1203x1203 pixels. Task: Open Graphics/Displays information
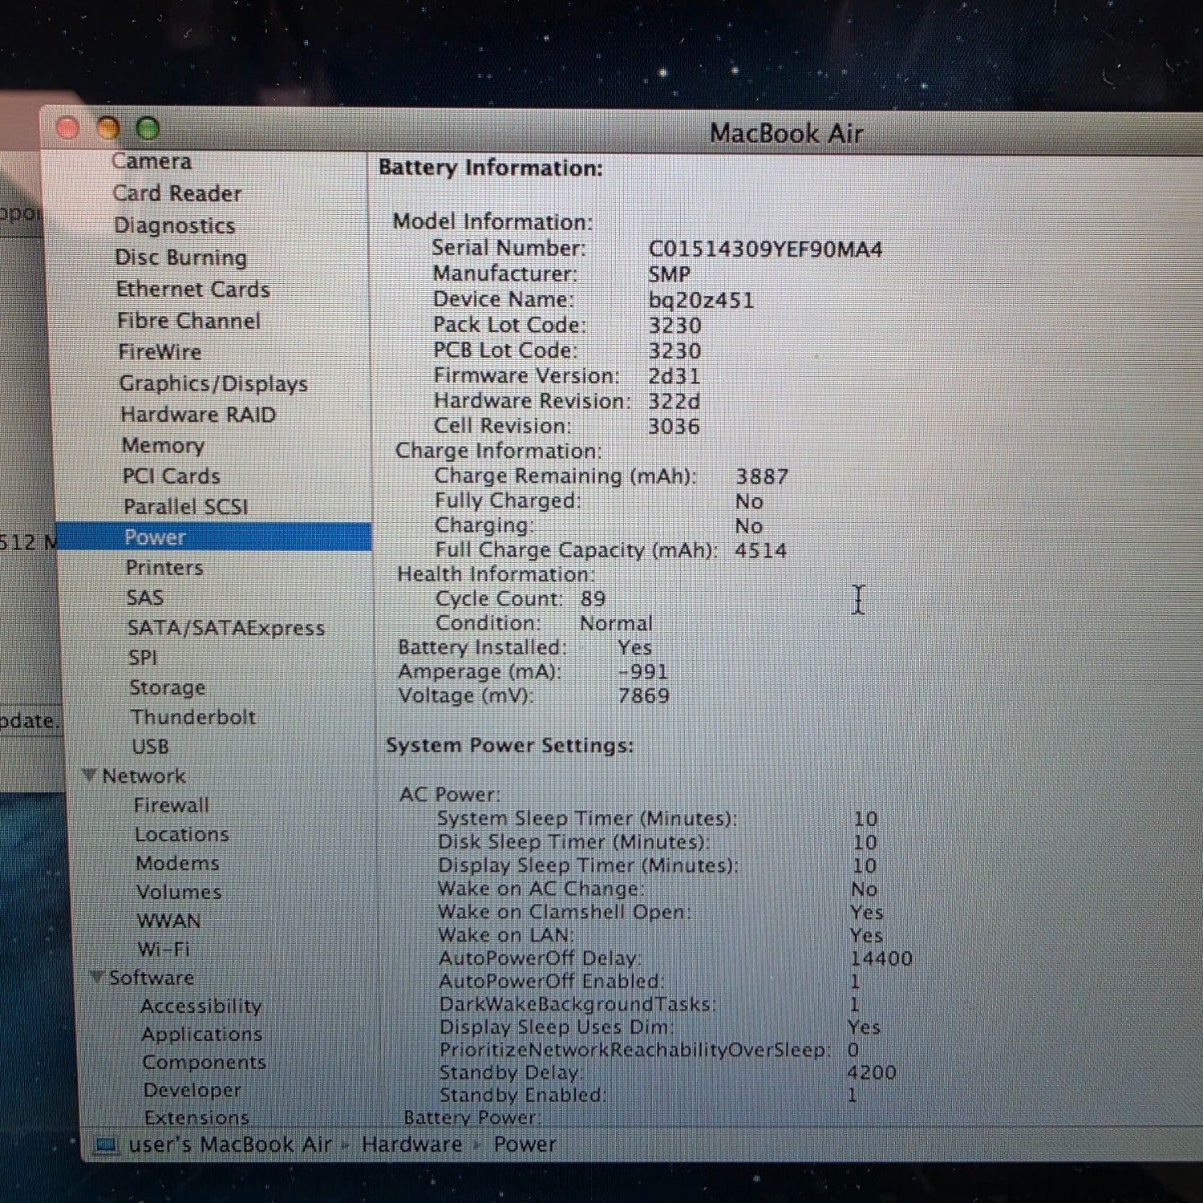(214, 383)
